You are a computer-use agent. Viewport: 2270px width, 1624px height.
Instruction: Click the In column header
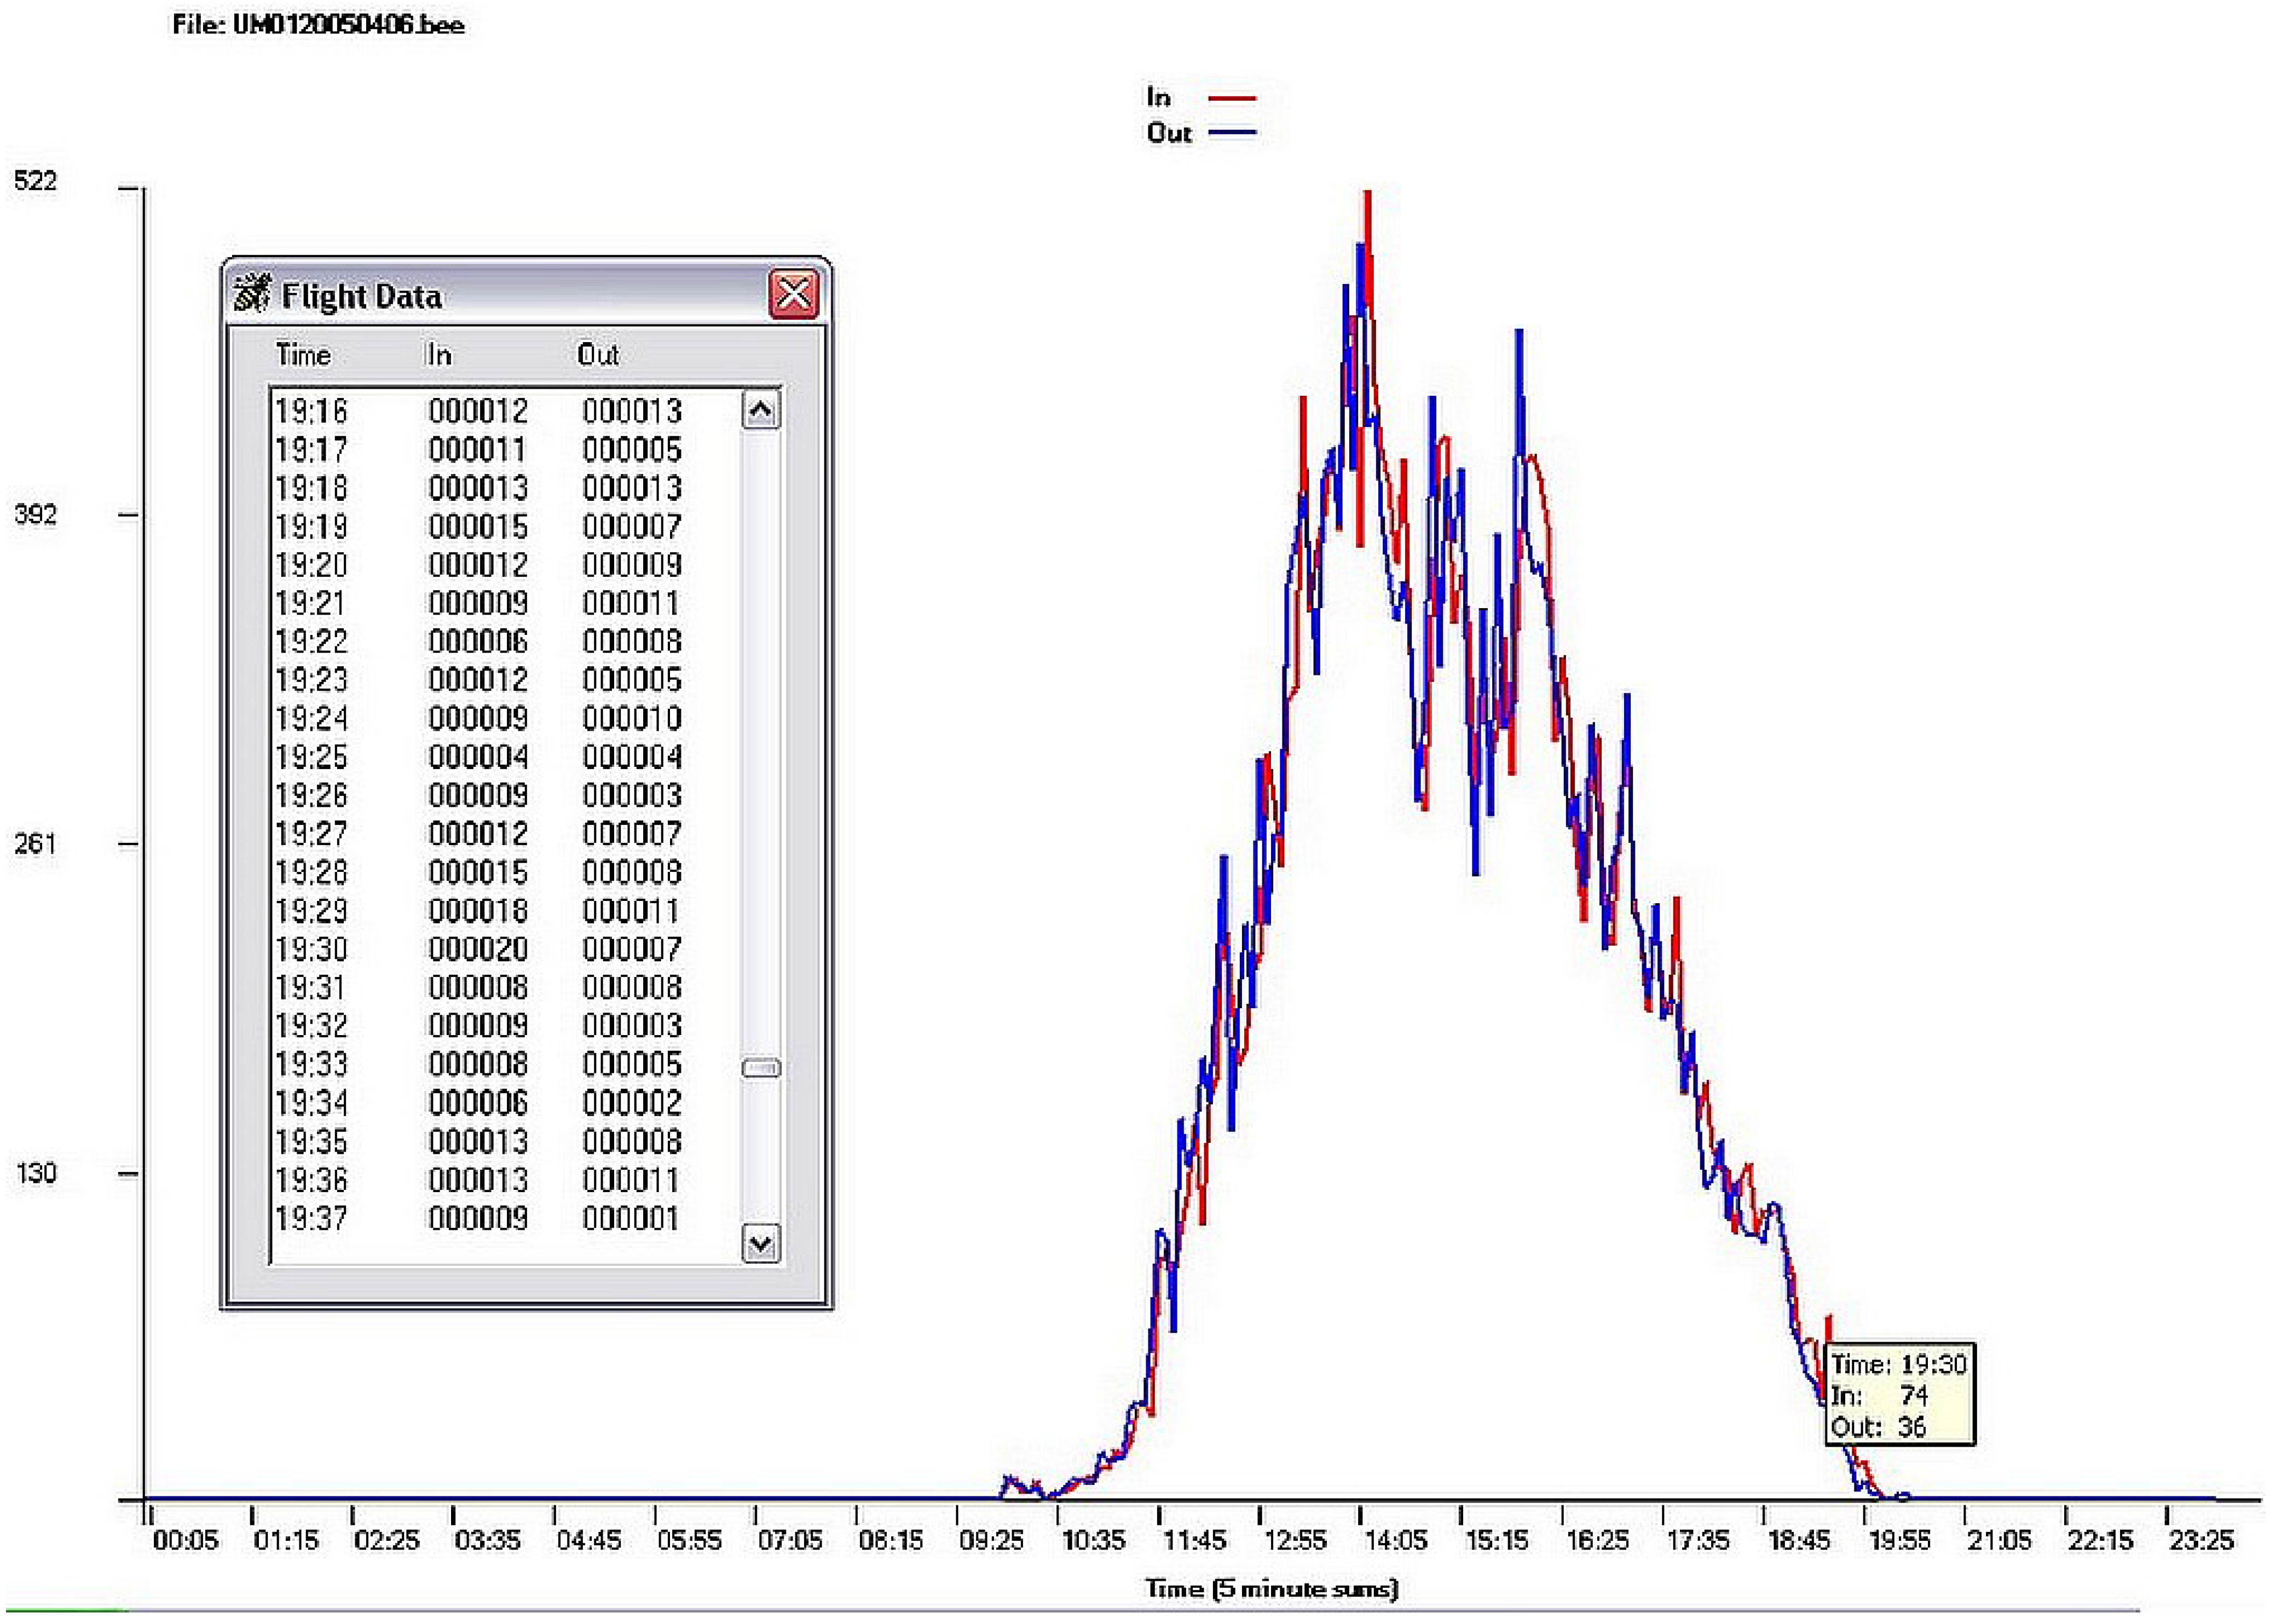coord(438,355)
